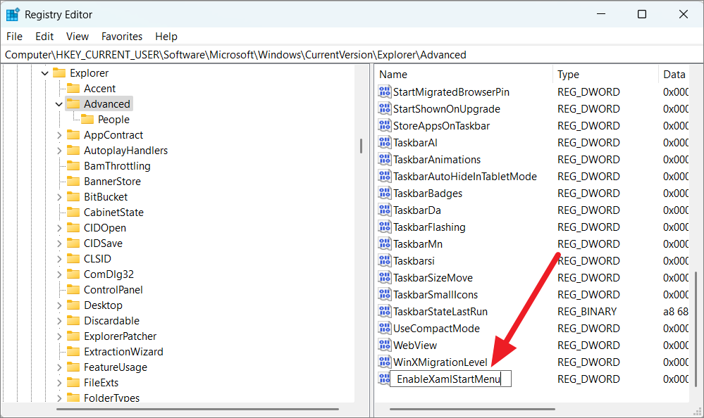Collapse the Advanced key
The height and width of the screenshot is (418, 704).
(58, 104)
